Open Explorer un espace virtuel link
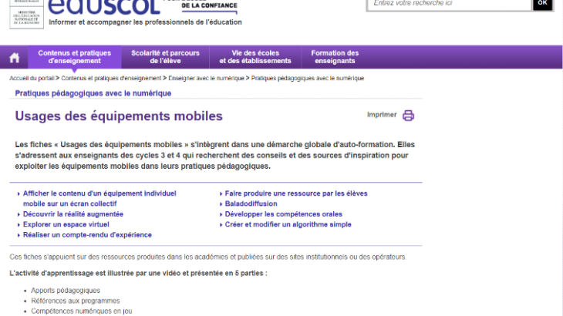The image size is (563, 316). click(66, 224)
